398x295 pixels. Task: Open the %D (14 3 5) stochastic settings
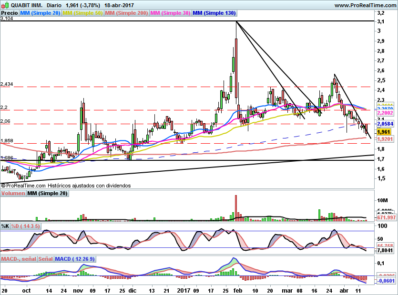point(26,226)
